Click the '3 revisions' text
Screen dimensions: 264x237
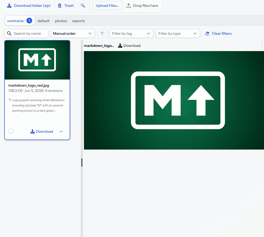click(54, 91)
